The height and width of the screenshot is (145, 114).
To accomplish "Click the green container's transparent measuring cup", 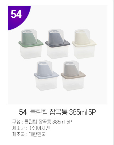I will pyautogui.click(x=29, y=37).
